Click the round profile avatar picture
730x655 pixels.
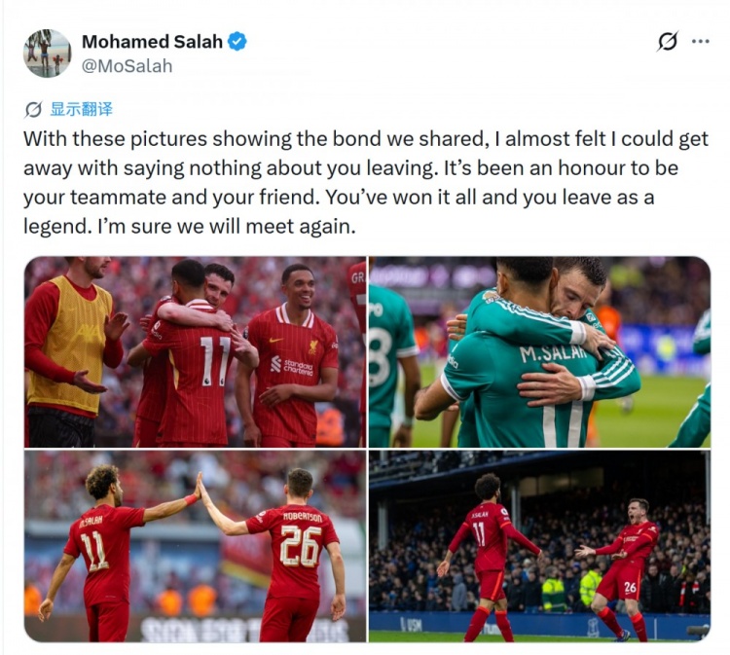(47, 54)
